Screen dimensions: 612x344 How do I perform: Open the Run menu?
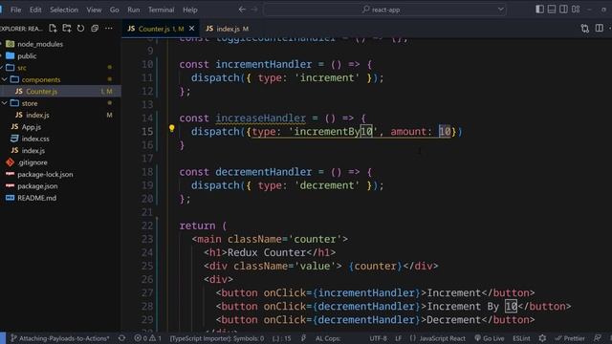coord(133,10)
